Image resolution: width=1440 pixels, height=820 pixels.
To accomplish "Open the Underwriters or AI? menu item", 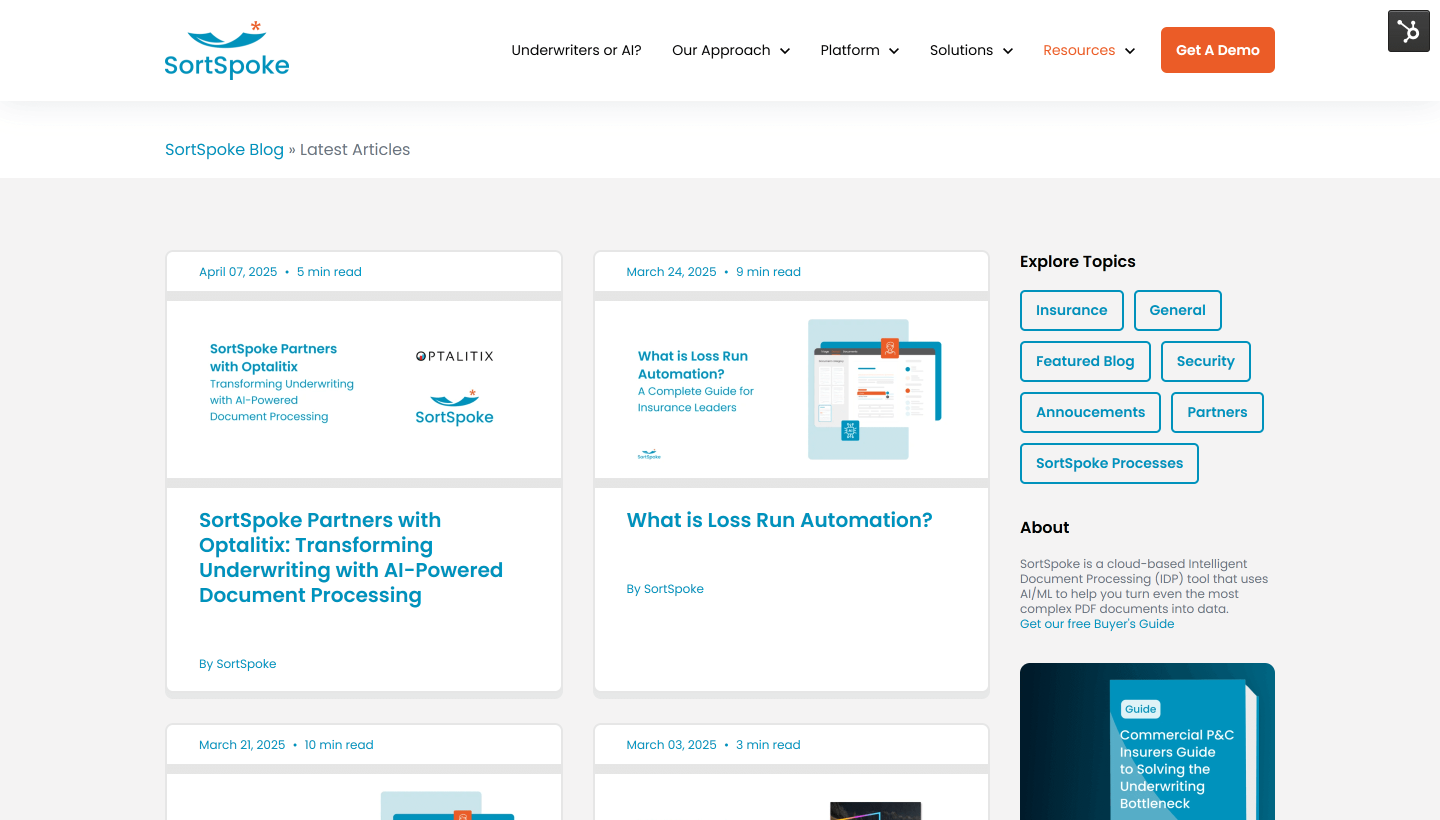I will [576, 50].
